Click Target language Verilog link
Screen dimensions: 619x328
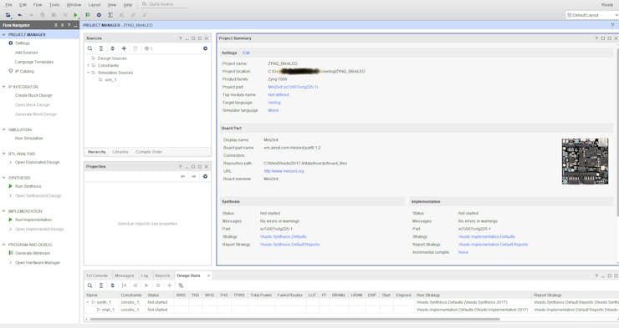click(274, 103)
